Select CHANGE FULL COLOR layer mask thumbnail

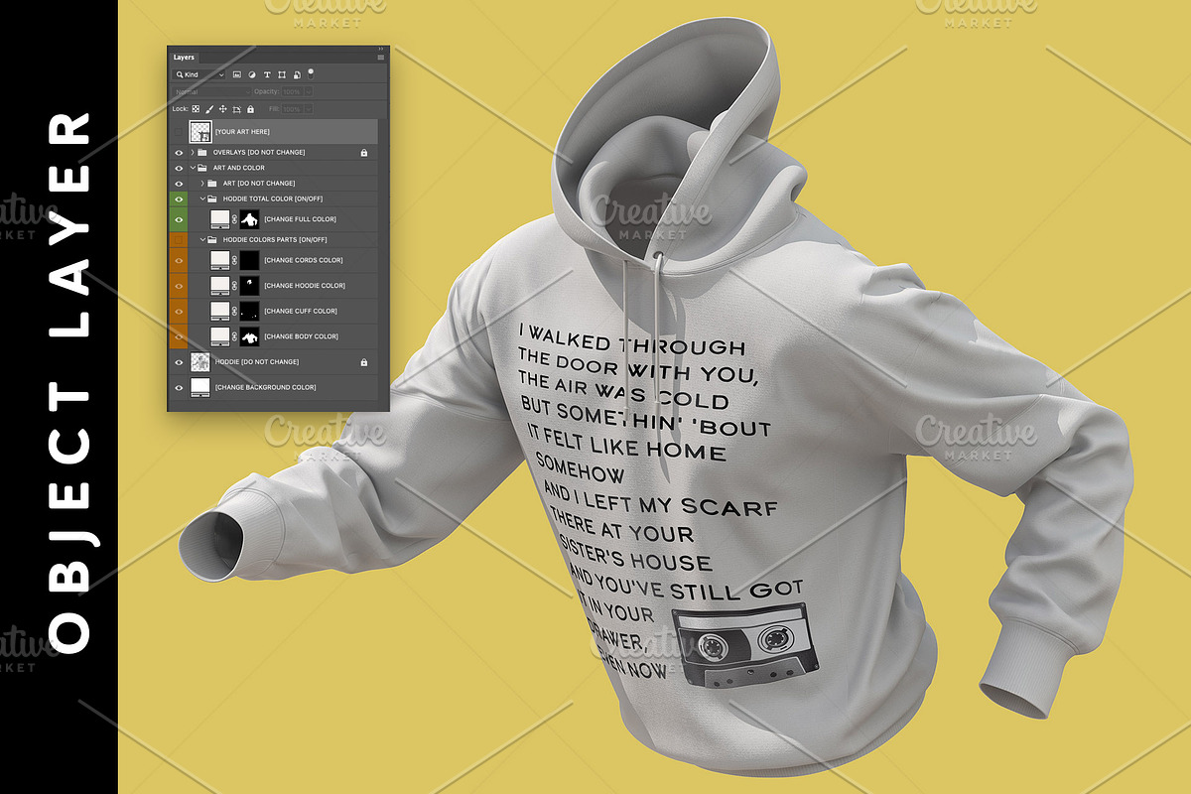pyautogui.click(x=249, y=219)
